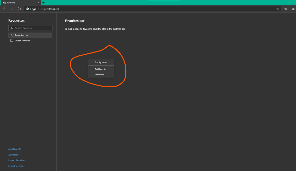Click the star icon to favorite this page
This screenshot has width=296, height=171.
(x=278, y=9)
